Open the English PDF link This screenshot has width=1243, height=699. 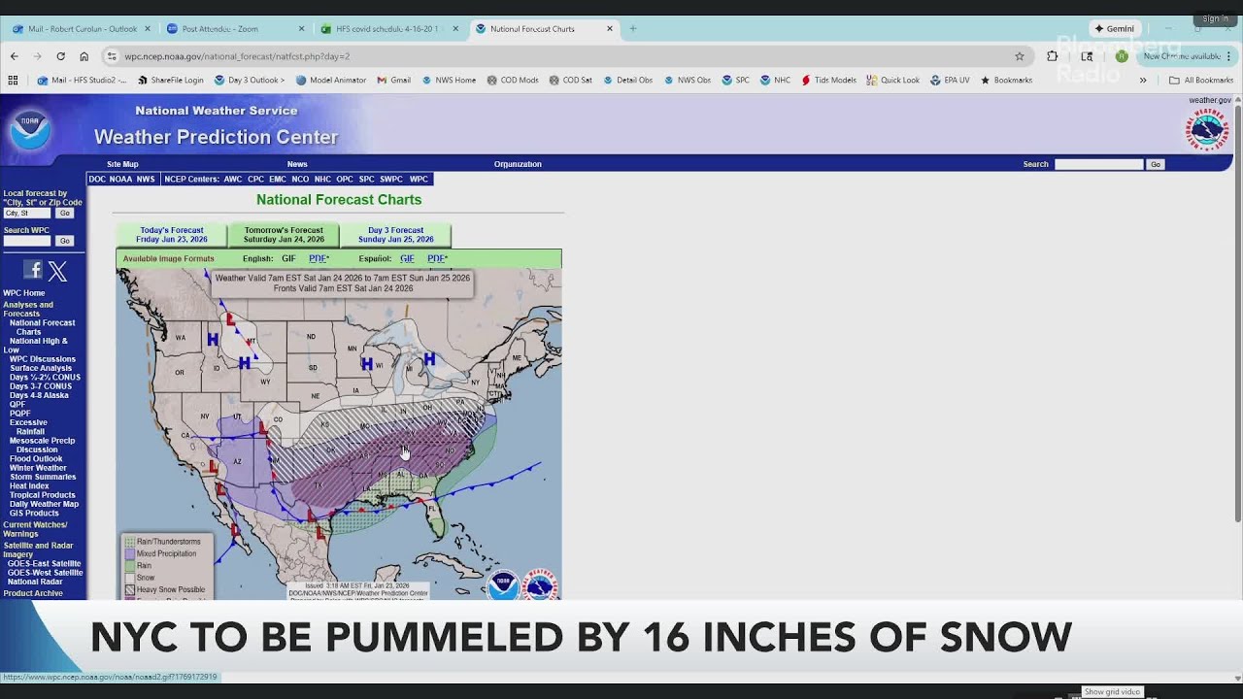[319, 259]
